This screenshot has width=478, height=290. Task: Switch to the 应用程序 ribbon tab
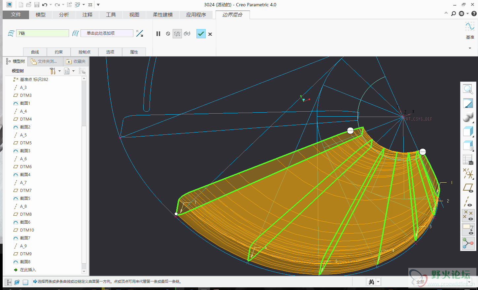196,15
